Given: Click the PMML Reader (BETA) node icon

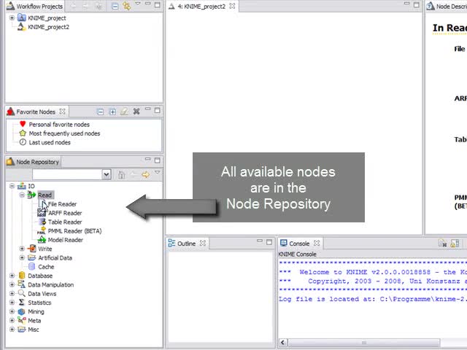Looking at the screenshot, I should [x=42, y=231].
